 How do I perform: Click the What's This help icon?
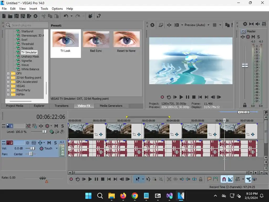[x=99, y=16]
